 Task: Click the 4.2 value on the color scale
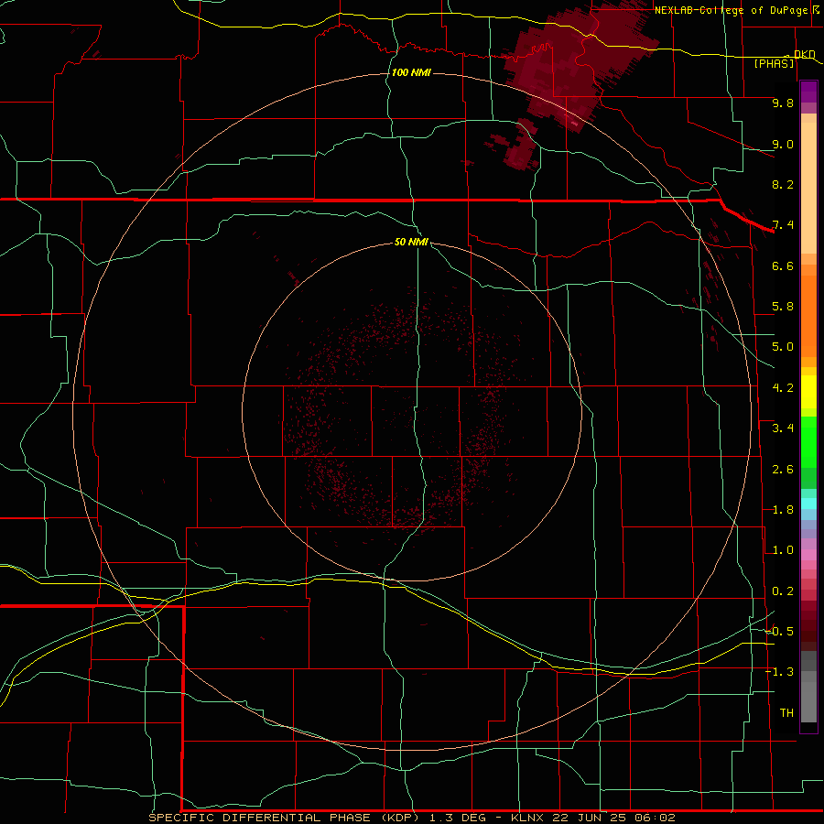(783, 388)
